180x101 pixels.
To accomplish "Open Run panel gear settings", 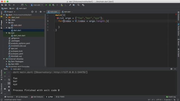I will pyautogui.click(x=171, y=69).
